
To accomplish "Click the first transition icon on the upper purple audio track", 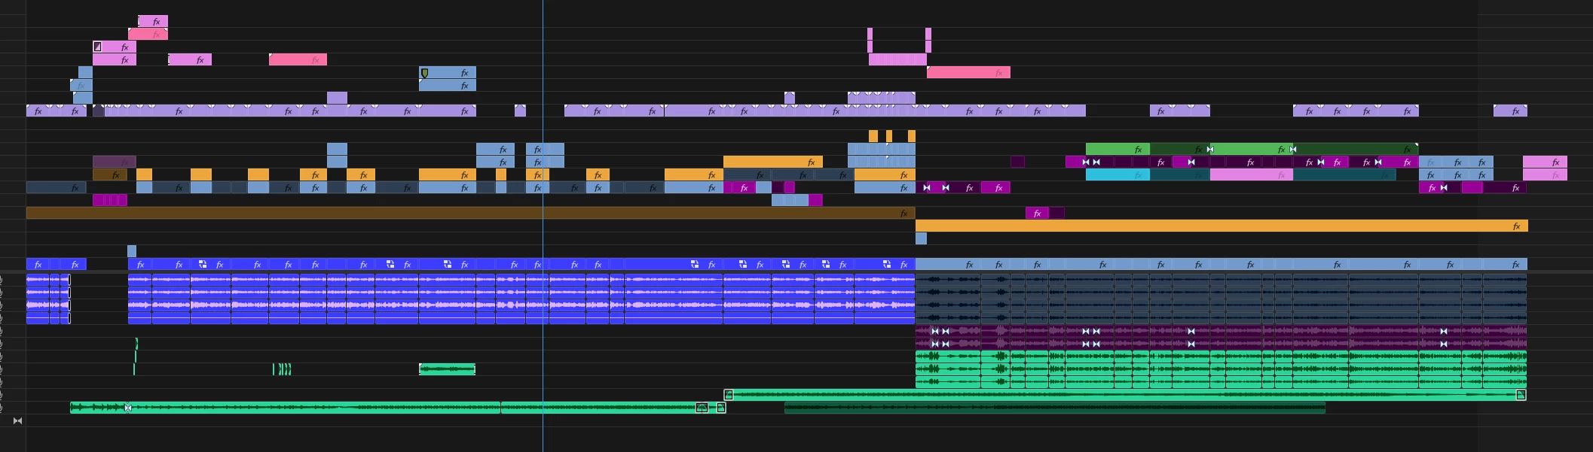I will 935,331.
